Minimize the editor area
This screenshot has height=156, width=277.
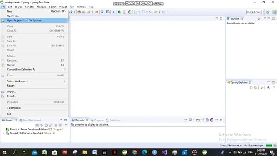point(216,18)
